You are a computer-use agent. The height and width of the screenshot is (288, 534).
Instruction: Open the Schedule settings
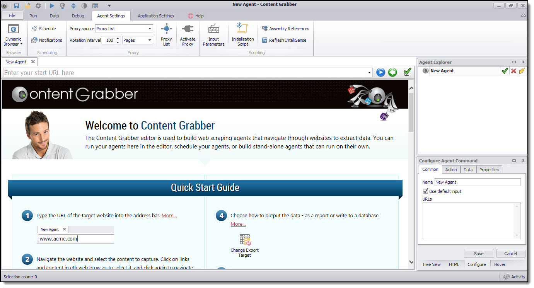(44, 29)
